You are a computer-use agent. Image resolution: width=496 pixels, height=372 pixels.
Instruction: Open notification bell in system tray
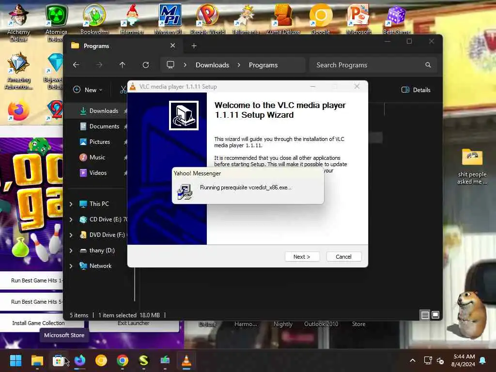click(x=483, y=360)
